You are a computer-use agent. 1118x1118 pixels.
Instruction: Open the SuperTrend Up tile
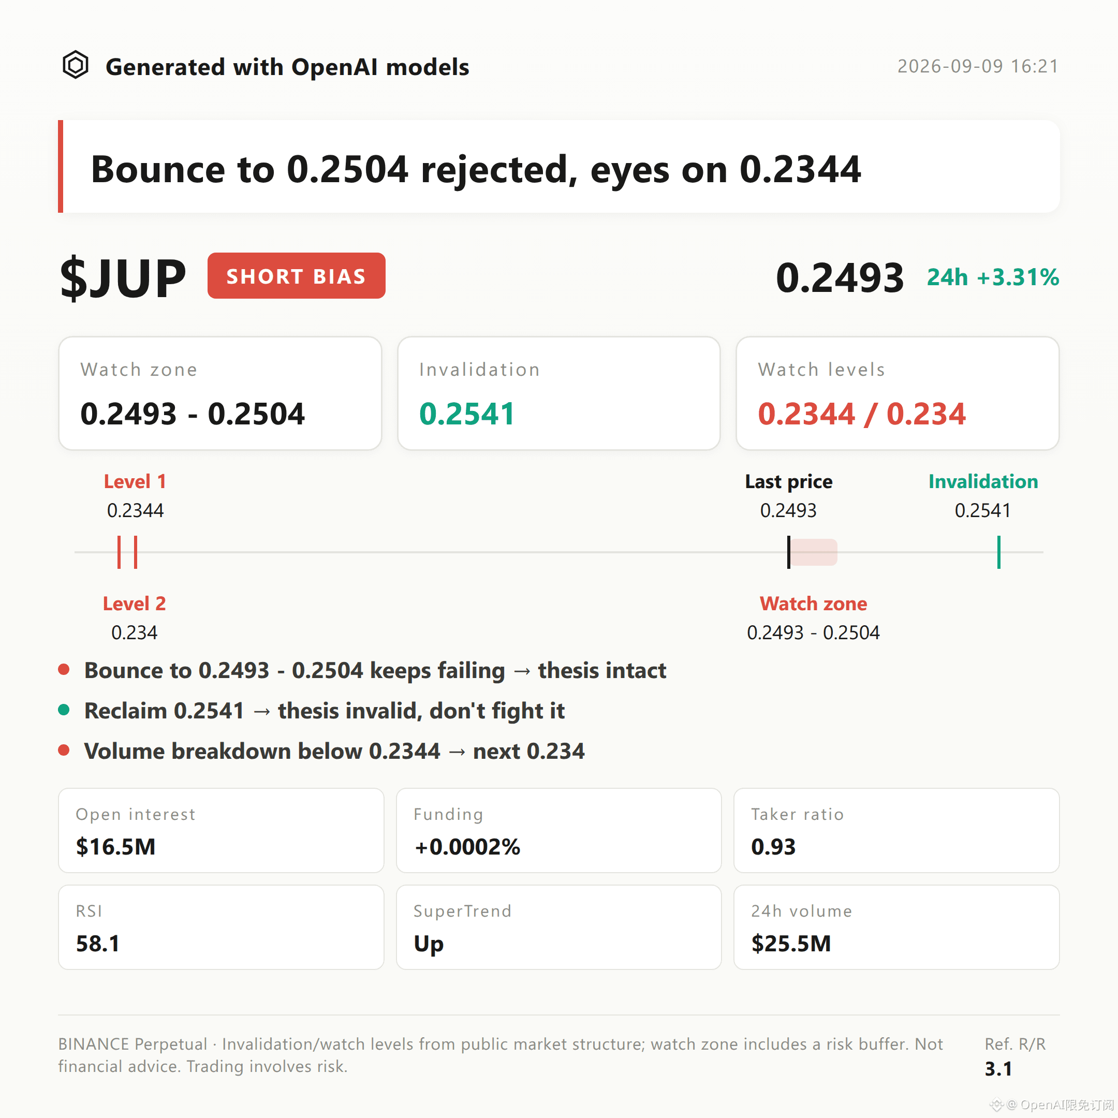(558, 927)
